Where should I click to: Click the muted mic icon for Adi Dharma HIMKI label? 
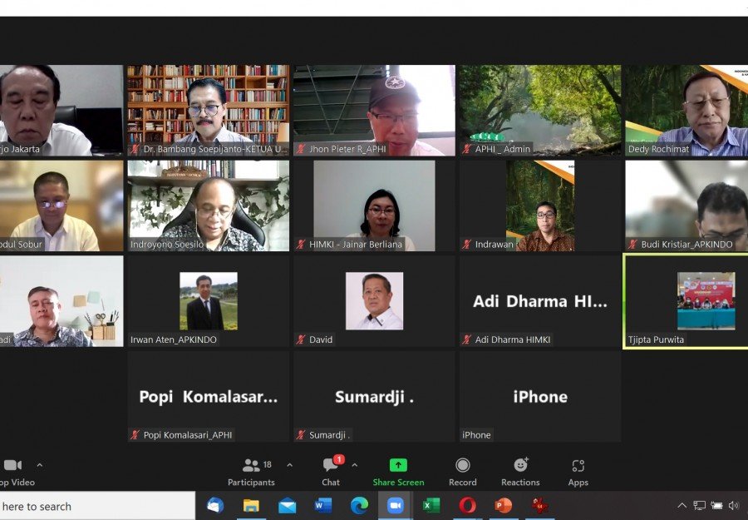pos(467,339)
